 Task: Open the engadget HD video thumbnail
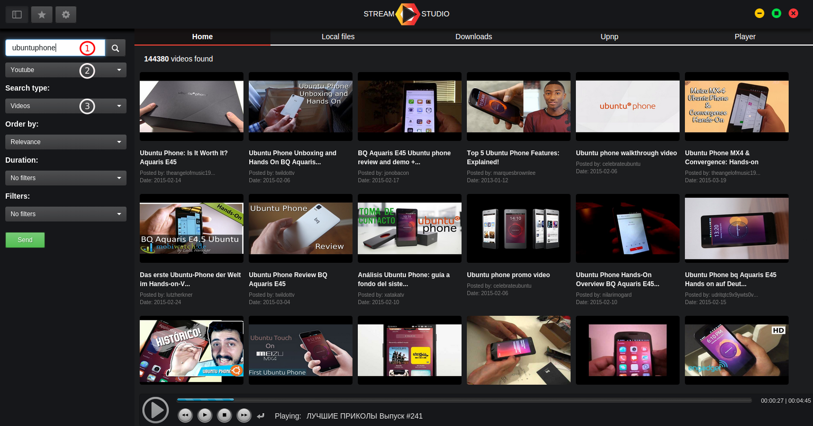coord(737,350)
